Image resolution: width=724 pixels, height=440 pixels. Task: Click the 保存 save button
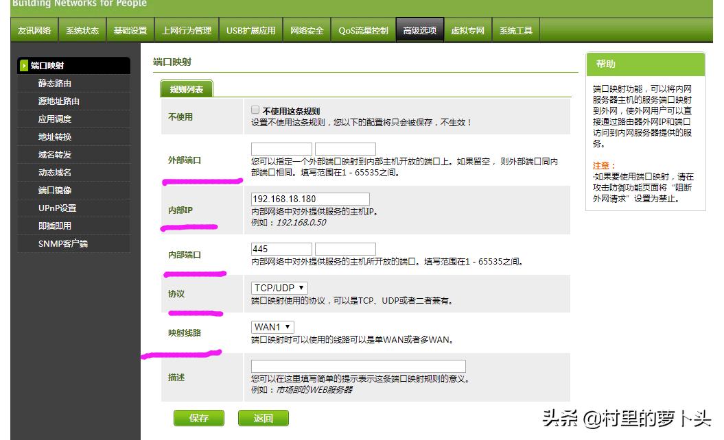click(x=198, y=418)
